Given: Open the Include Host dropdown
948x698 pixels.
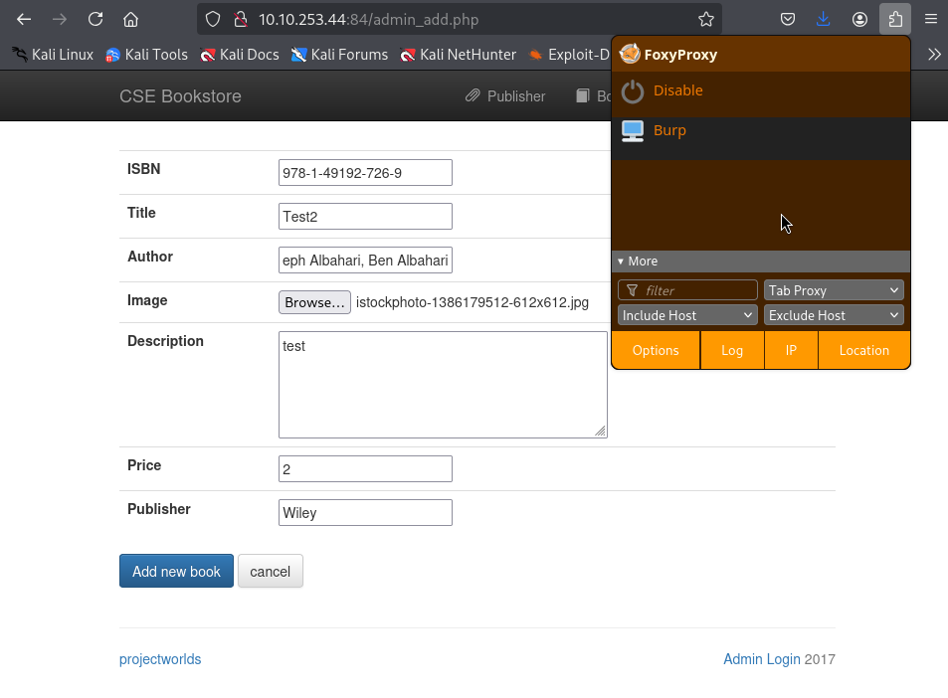Looking at the screenshot, I should [687, 315].
